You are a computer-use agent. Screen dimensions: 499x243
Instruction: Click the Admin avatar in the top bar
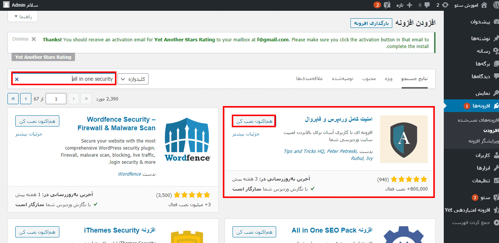(x=7, y=5)
